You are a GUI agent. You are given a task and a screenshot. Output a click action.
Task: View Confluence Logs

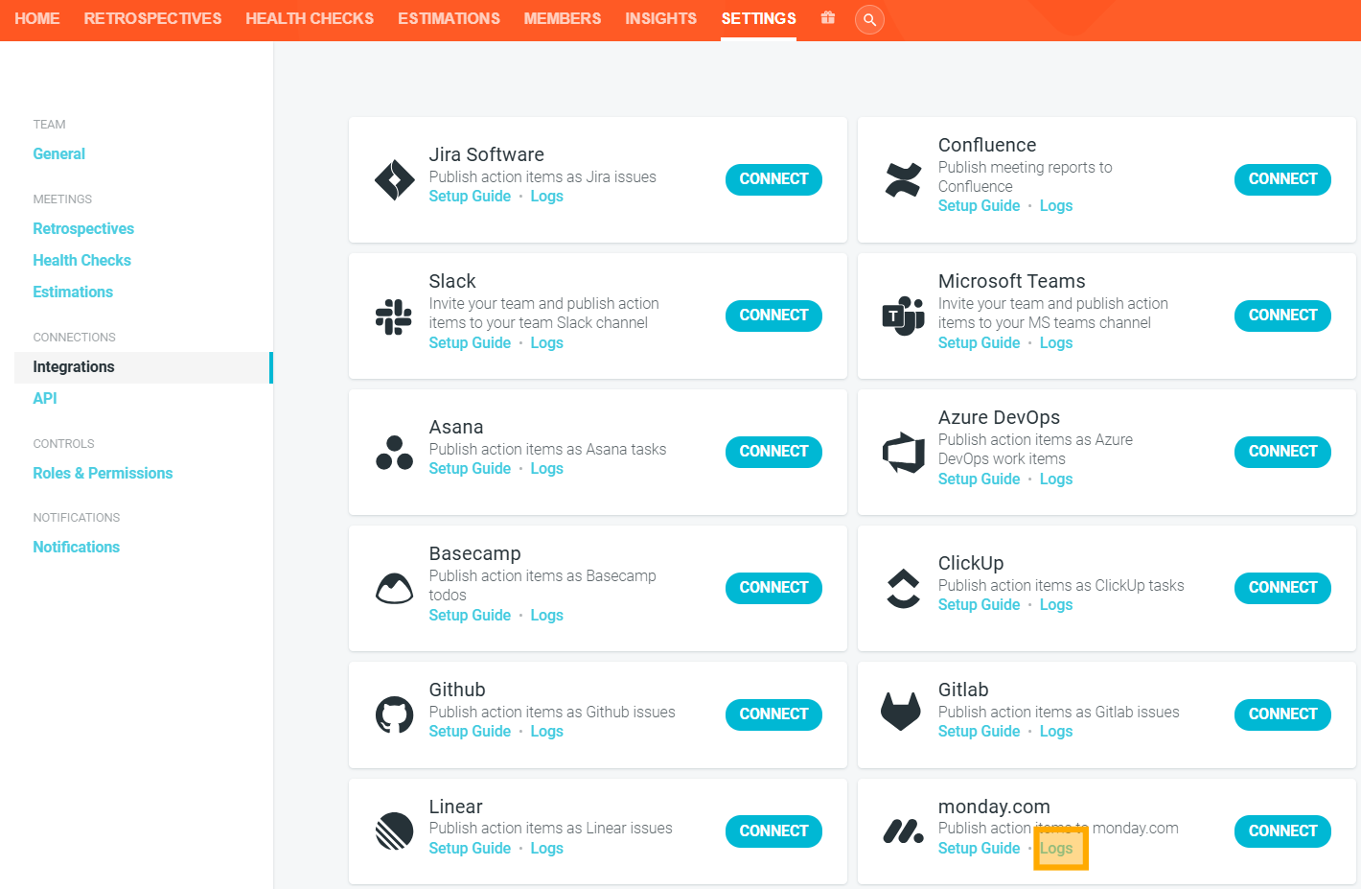(x=1056, y=206)
